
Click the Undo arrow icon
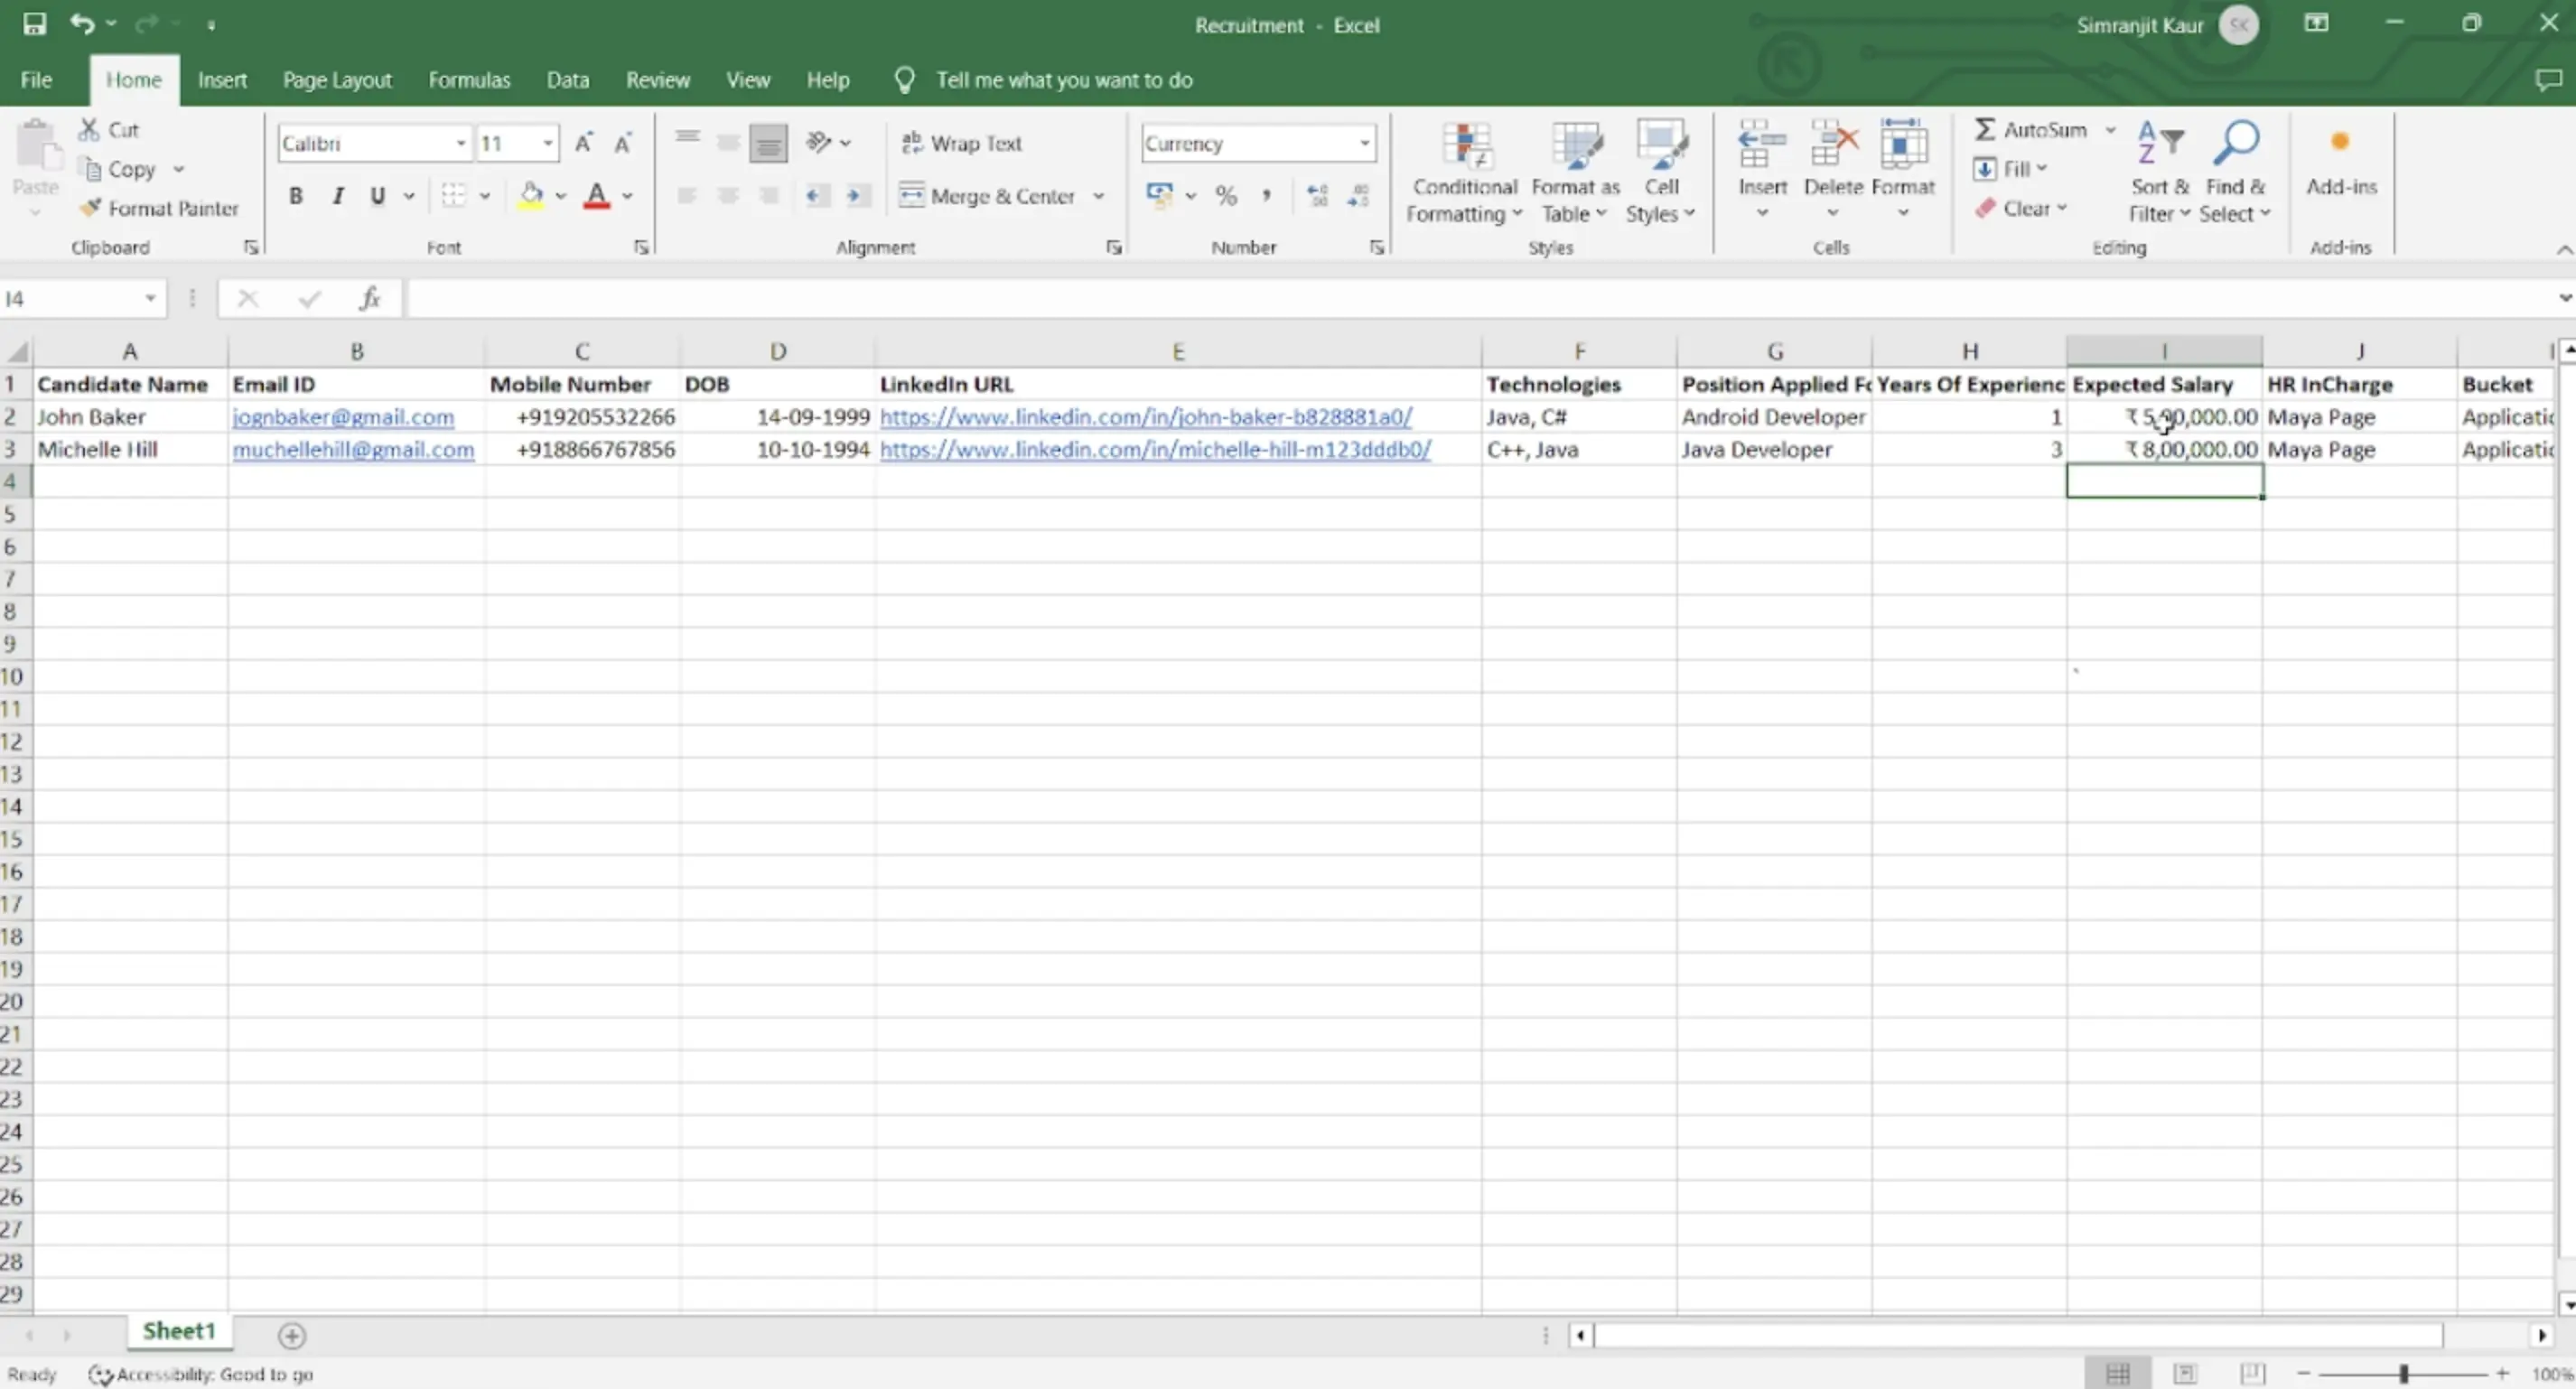(82, 23)
